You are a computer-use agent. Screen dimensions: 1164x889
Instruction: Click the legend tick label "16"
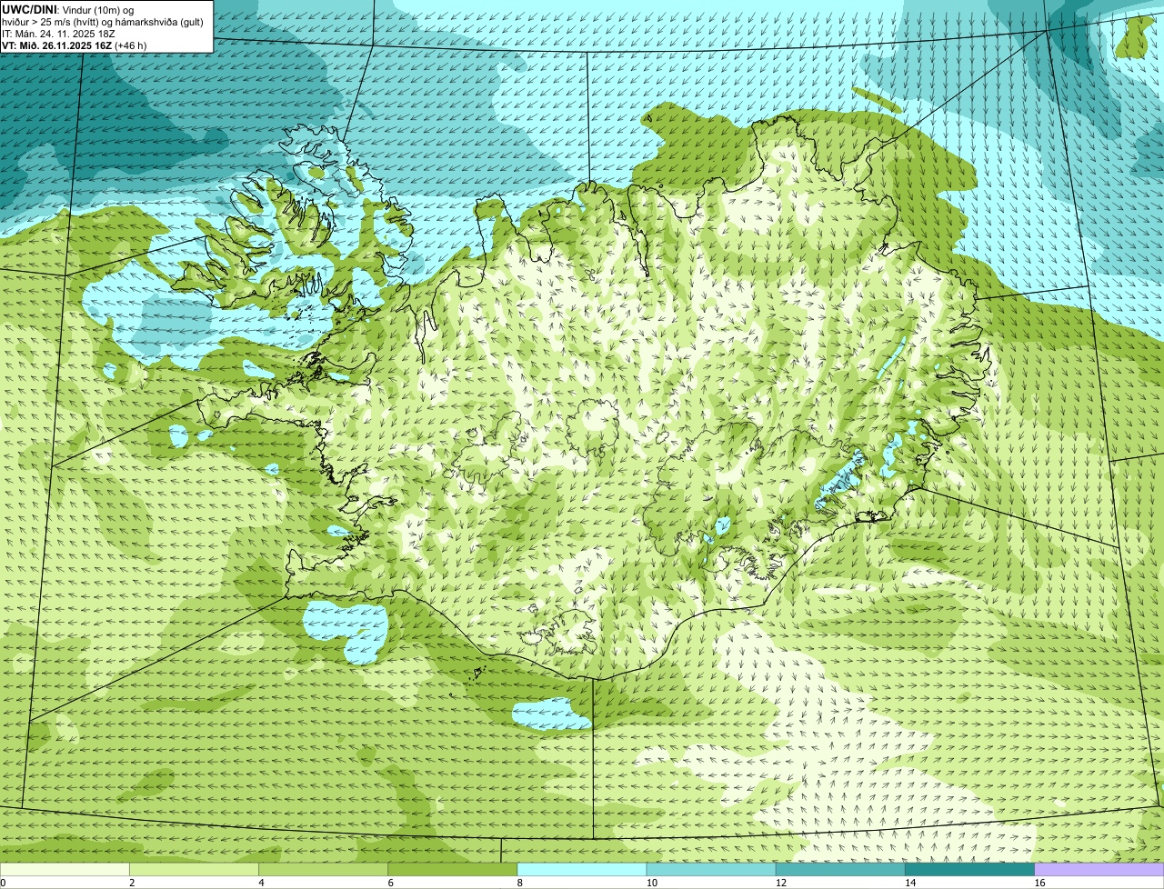1039,883
